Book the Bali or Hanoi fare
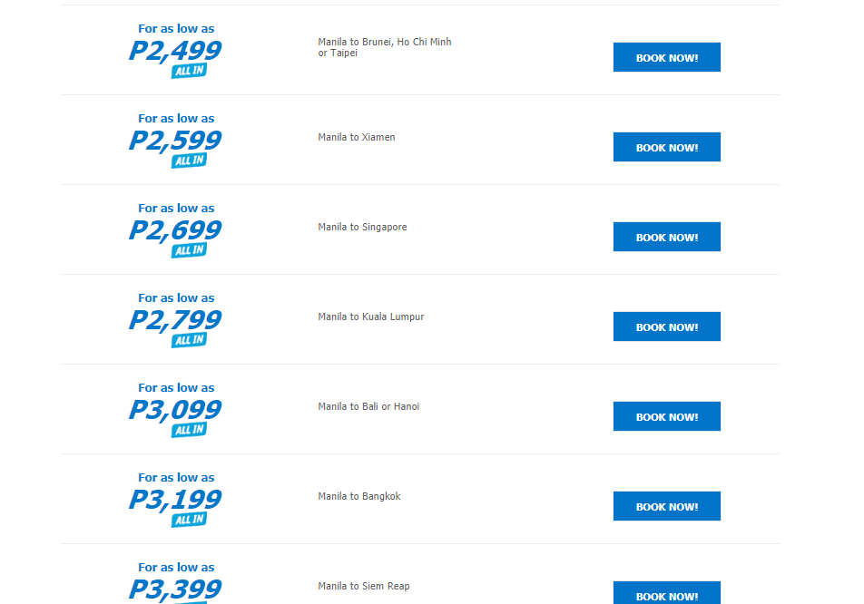 (667, 416)
